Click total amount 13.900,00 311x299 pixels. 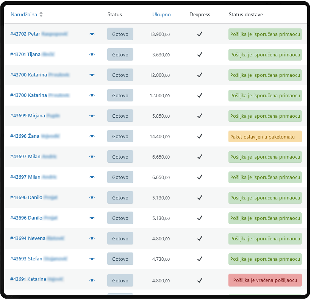(x=159, y=34)
